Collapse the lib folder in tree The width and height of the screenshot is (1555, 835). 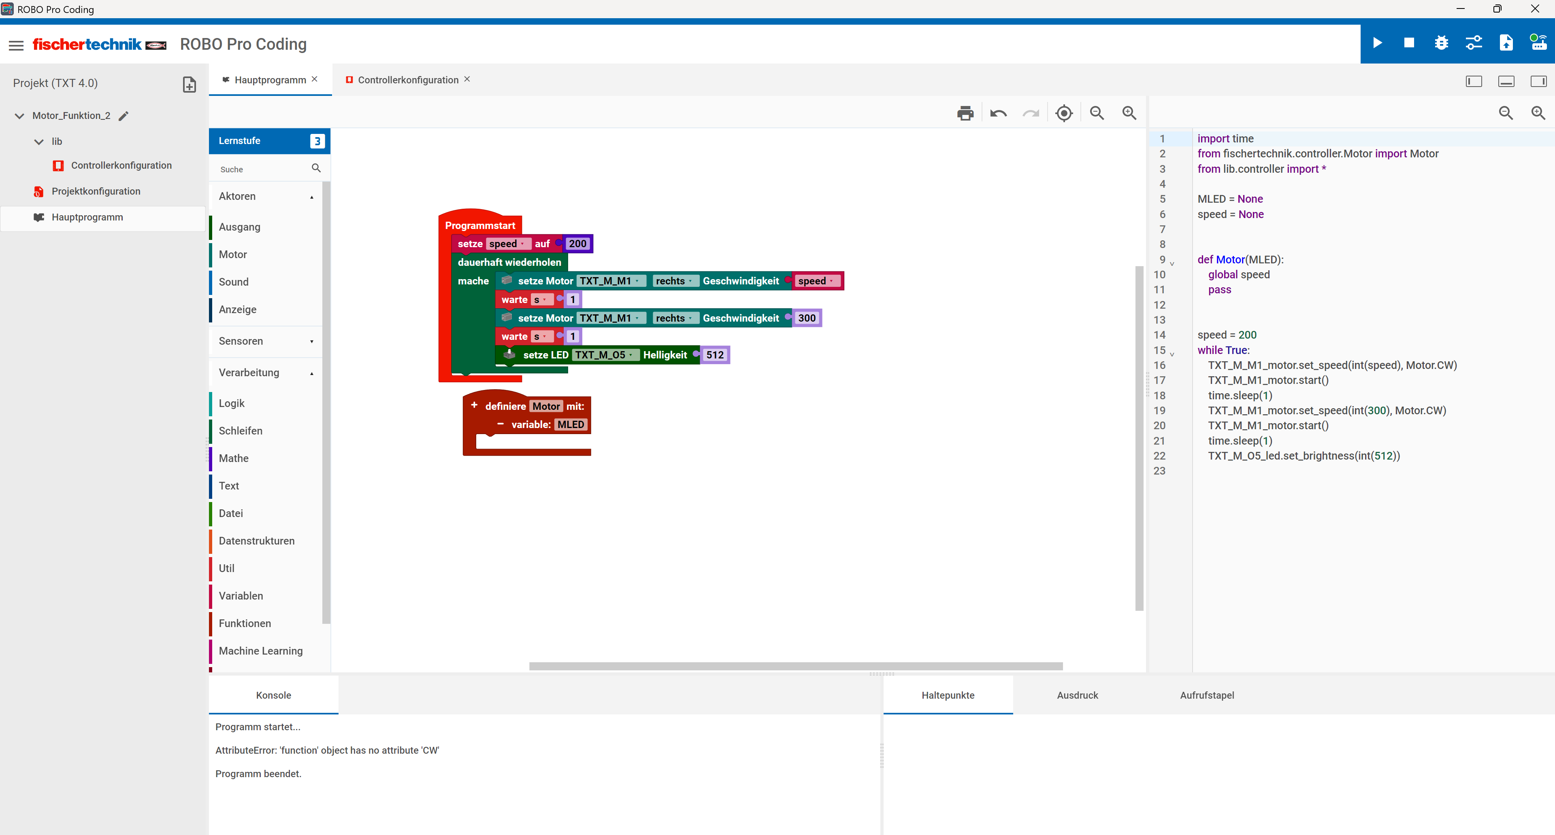click(39, 142)
